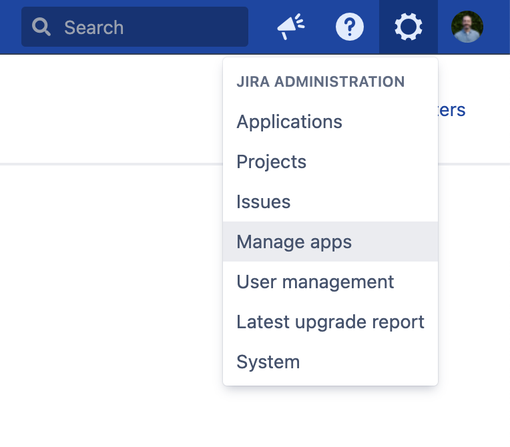
Task: Choose Issues in the admin menu
Action: coord(330,201)
